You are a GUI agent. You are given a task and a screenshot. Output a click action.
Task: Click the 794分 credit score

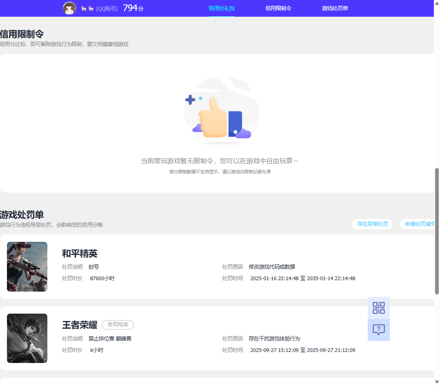(133, 8)
